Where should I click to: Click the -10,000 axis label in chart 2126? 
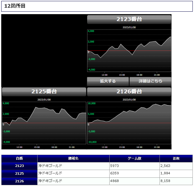coord(92,142)
